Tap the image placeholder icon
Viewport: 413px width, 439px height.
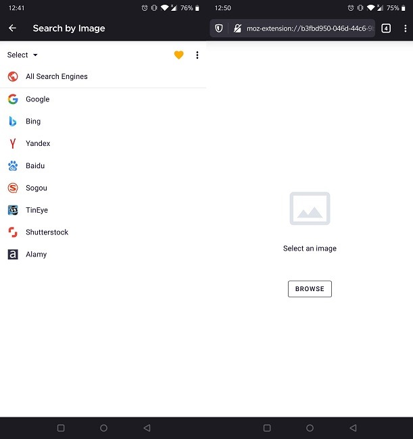pos(310,208)
